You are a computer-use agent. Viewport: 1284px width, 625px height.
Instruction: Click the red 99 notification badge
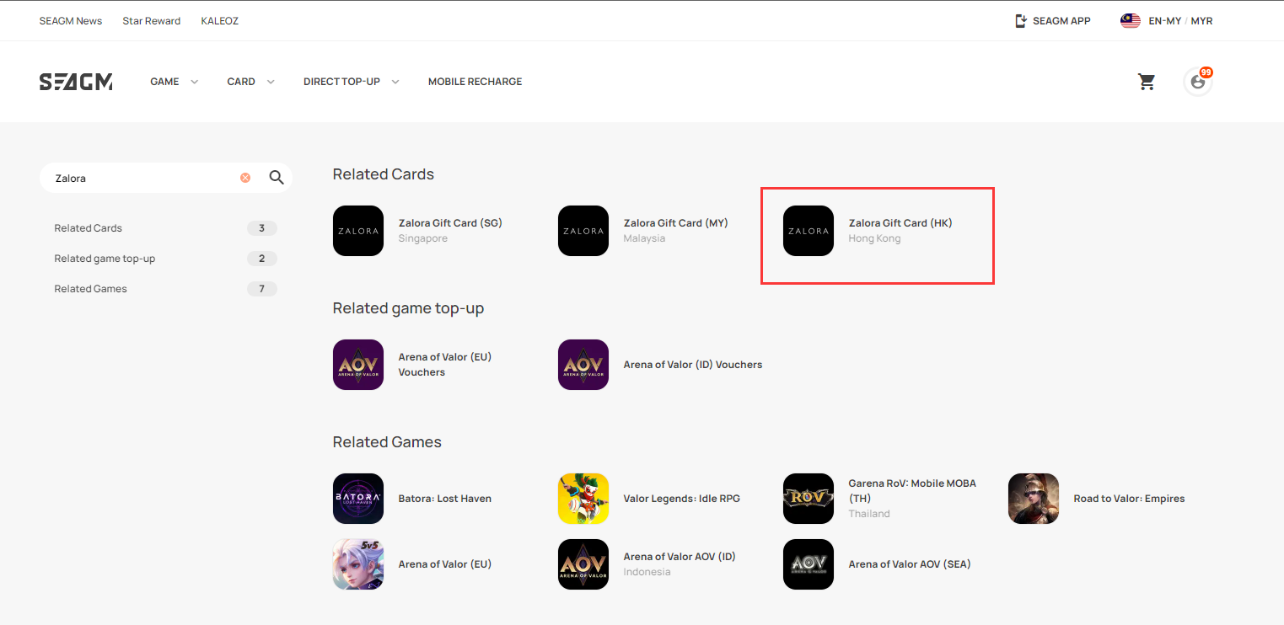[x=1206, y=72]
